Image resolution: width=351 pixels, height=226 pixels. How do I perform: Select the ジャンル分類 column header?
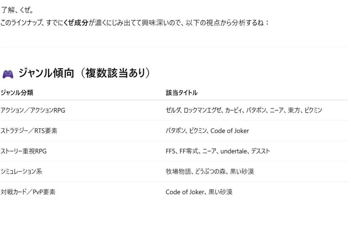[17, 93]
